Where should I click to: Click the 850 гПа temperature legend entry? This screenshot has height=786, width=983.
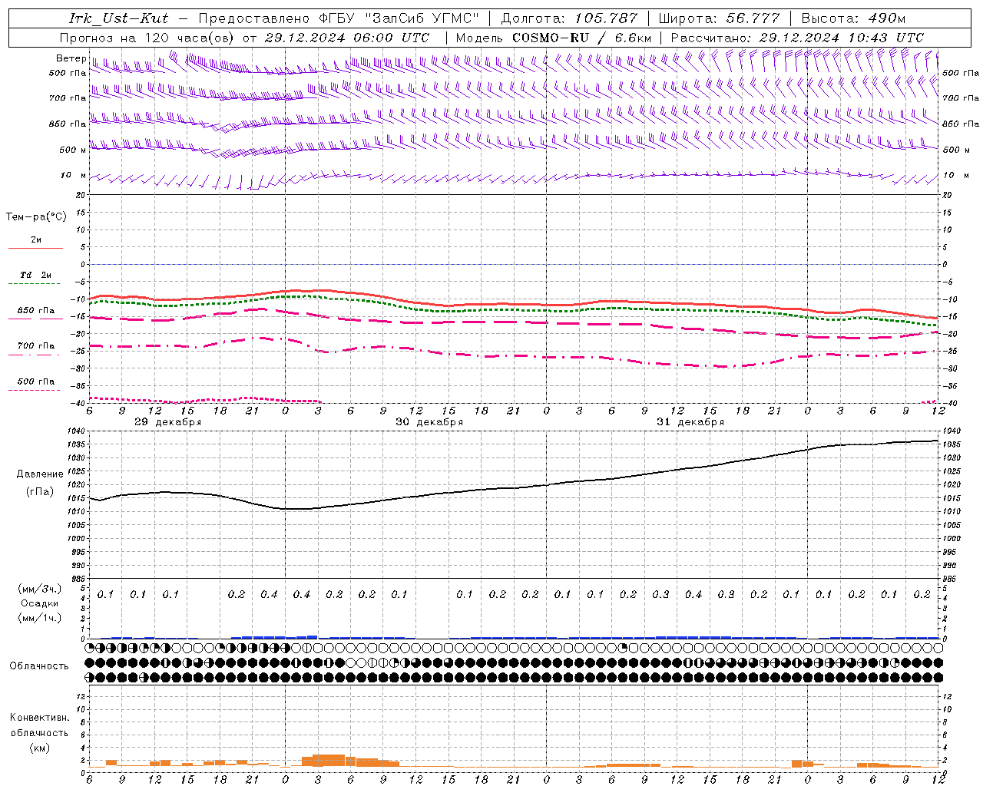(x=36, y=311)
